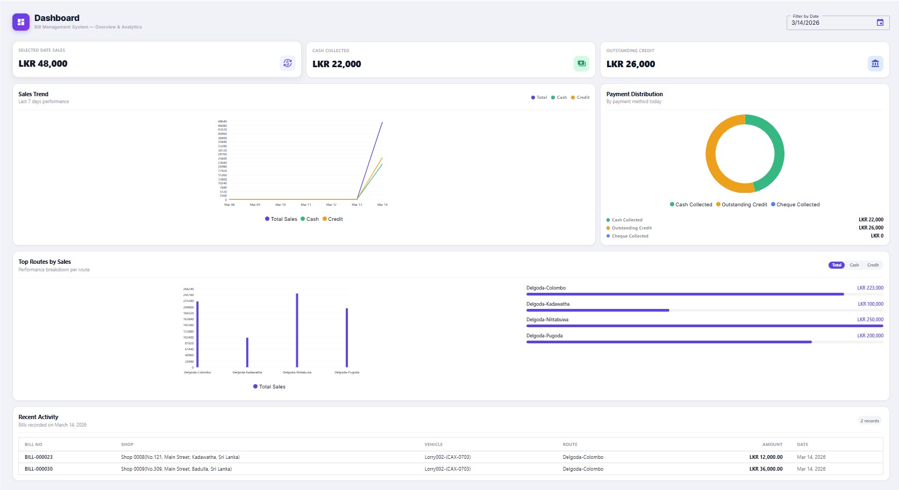Click Cash Collected in the donut chart legend

tap(691, 204)
